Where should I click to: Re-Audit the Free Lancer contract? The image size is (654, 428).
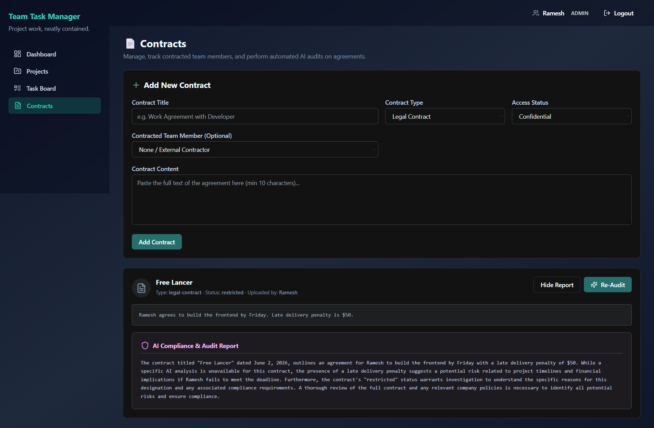pos(607,285)
